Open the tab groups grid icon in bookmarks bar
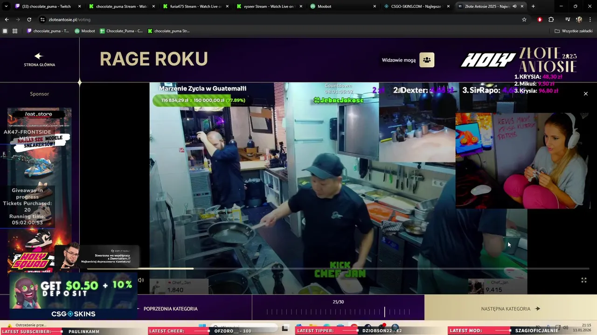 point(15,31)
